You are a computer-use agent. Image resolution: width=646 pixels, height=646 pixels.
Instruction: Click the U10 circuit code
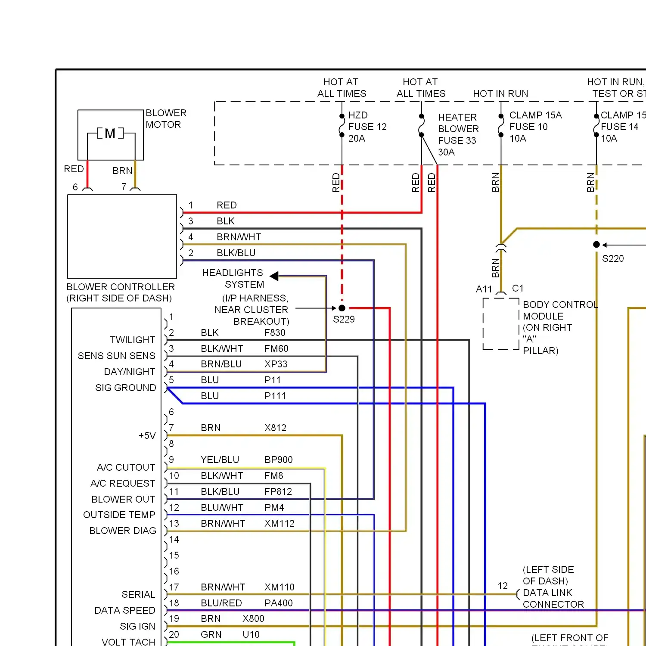tap(251, 634)
